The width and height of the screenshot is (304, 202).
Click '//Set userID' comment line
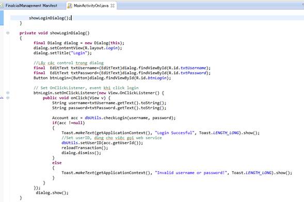111,138
